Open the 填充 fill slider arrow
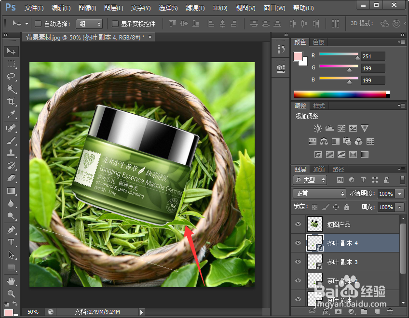The height and width of the screenshot is (318, 409). (x=400, y=207)
